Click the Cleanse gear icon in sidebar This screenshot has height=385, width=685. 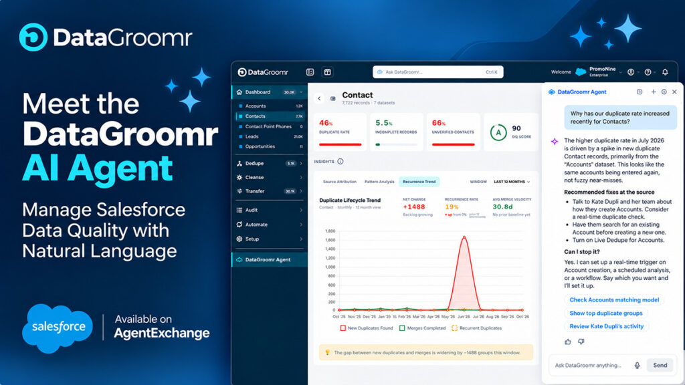[239, 177]
